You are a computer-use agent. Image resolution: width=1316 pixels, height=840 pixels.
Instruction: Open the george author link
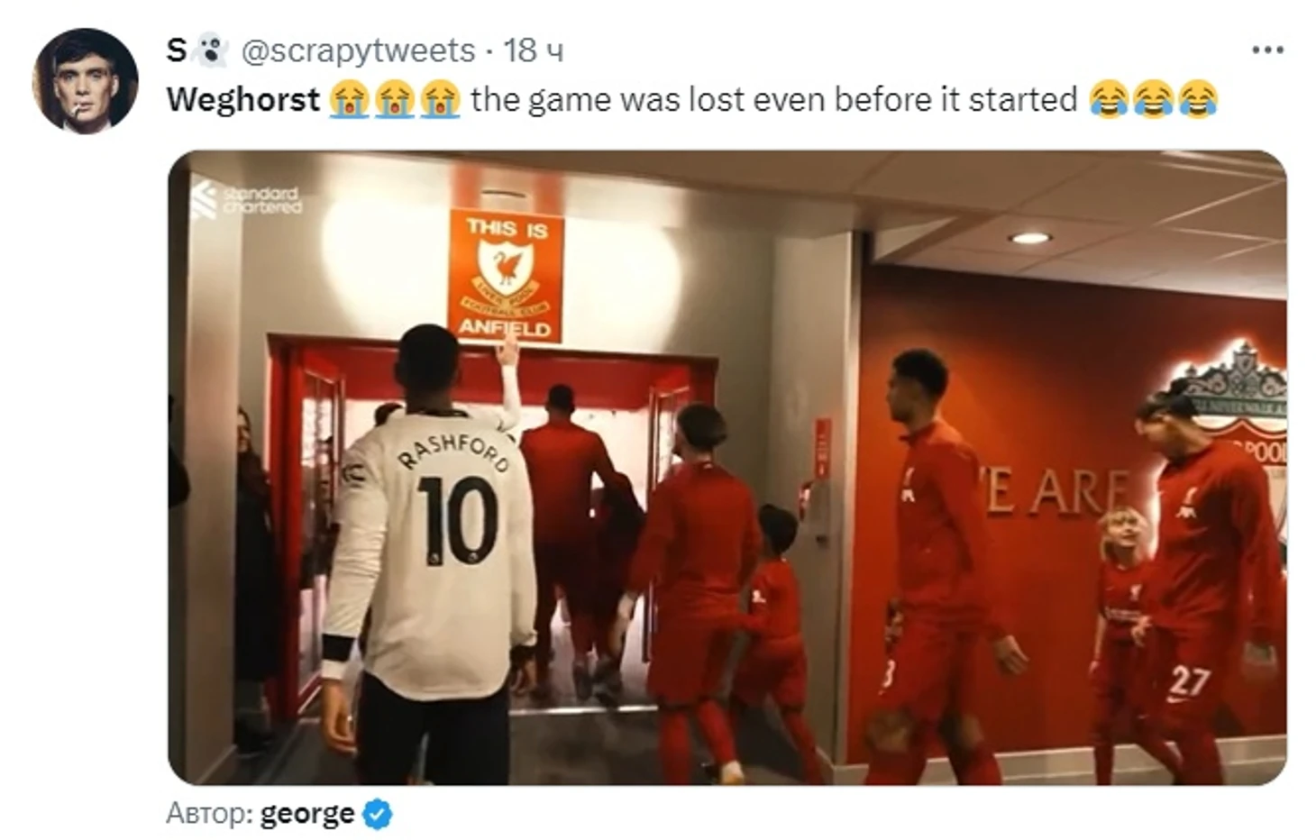(306, 814)
